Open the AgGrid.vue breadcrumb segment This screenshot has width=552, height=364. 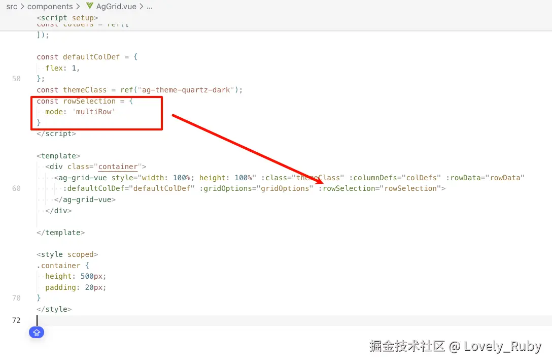[116, 6]
